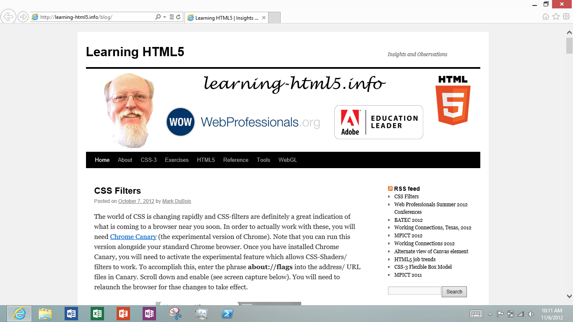Open the HTML5 navigation menu item

[206, 160]
